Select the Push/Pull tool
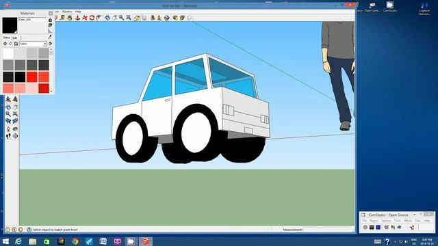The width and height of the screenshot is (438, 246). click(77, 18)
